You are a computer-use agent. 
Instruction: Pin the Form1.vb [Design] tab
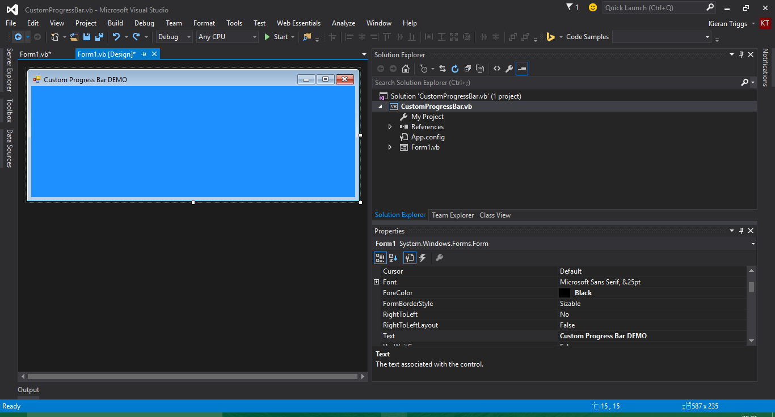click(144, 54)
